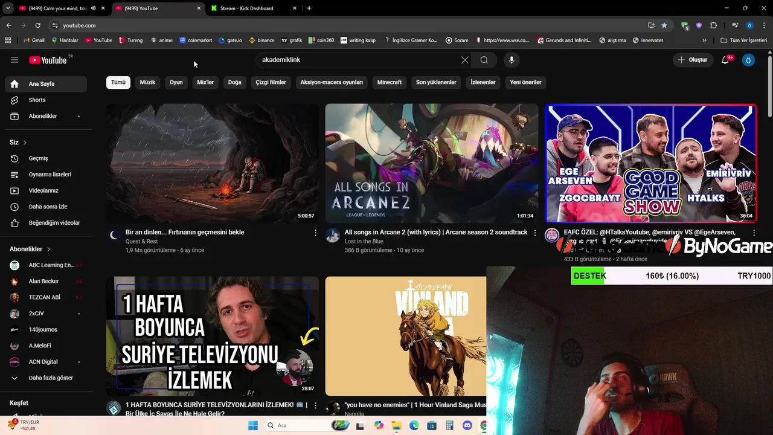Bookmark this page with the star

(x=664, y=25)
